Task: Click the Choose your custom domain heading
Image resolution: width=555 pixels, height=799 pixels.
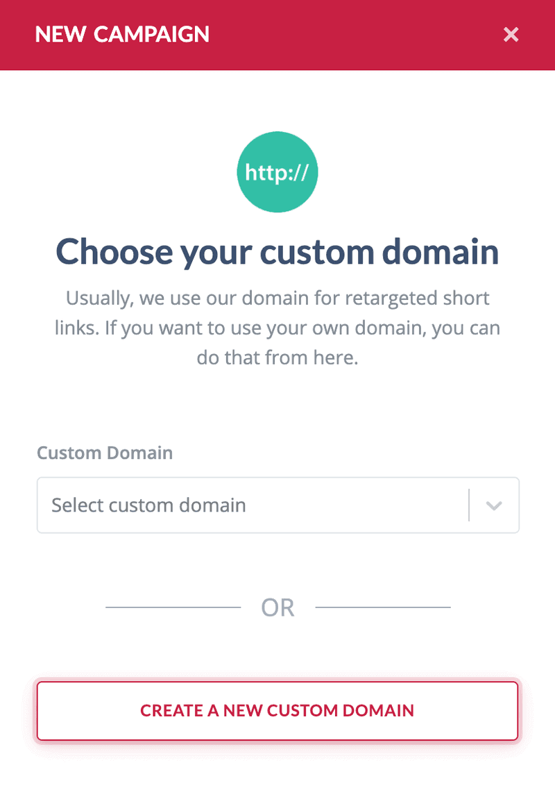Action: click(x=277, y=252)
